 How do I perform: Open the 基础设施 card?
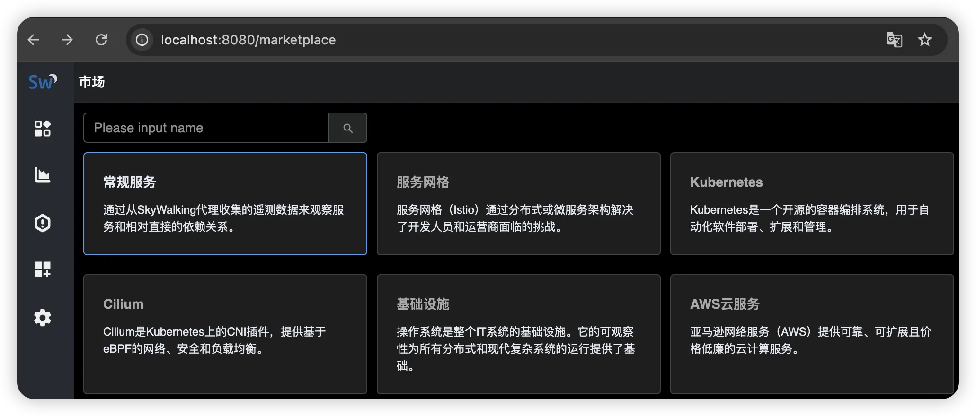tap(518, 334)
